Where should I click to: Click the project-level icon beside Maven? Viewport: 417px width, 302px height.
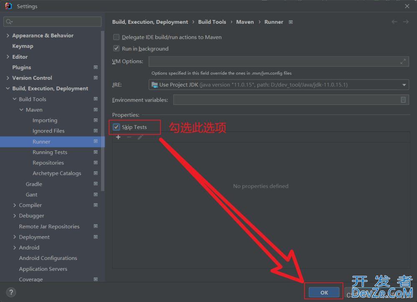click(x=96, y=110)
